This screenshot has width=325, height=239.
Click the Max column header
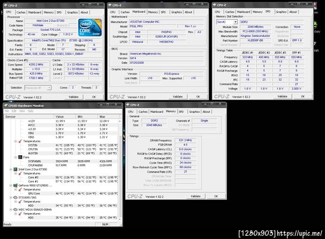click(x=108, y=117)
